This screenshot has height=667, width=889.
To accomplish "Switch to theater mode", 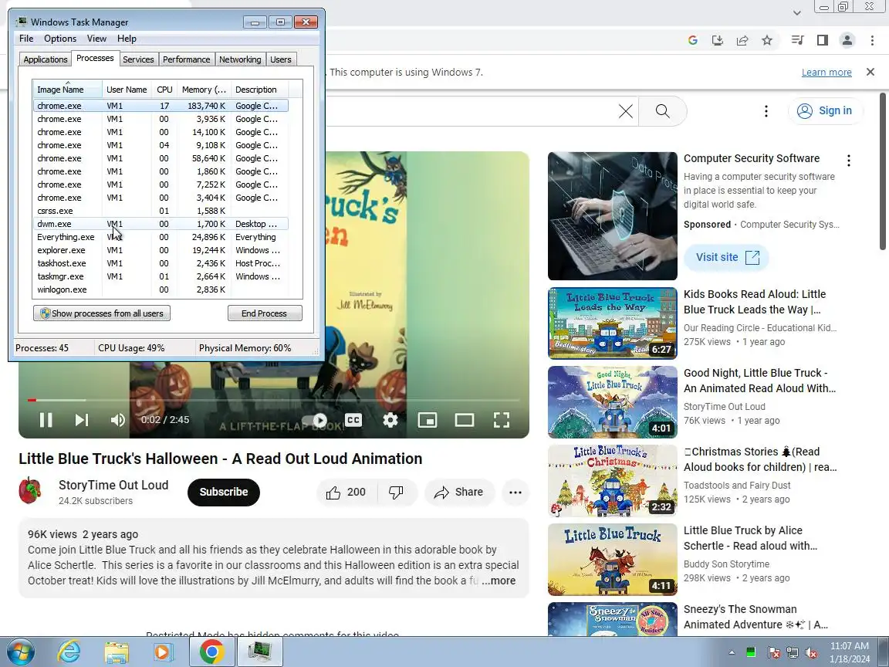I will tap(465, 420).
